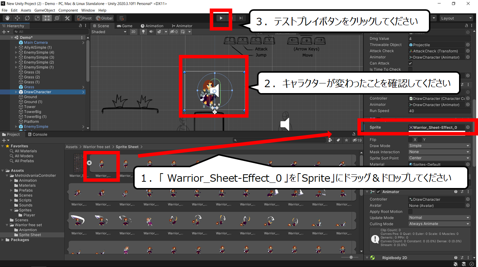Toggle Apply Root Motion checkbox

coord(410,212)
